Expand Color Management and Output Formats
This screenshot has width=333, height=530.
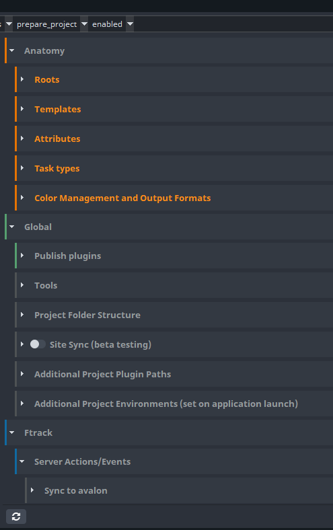22,198
